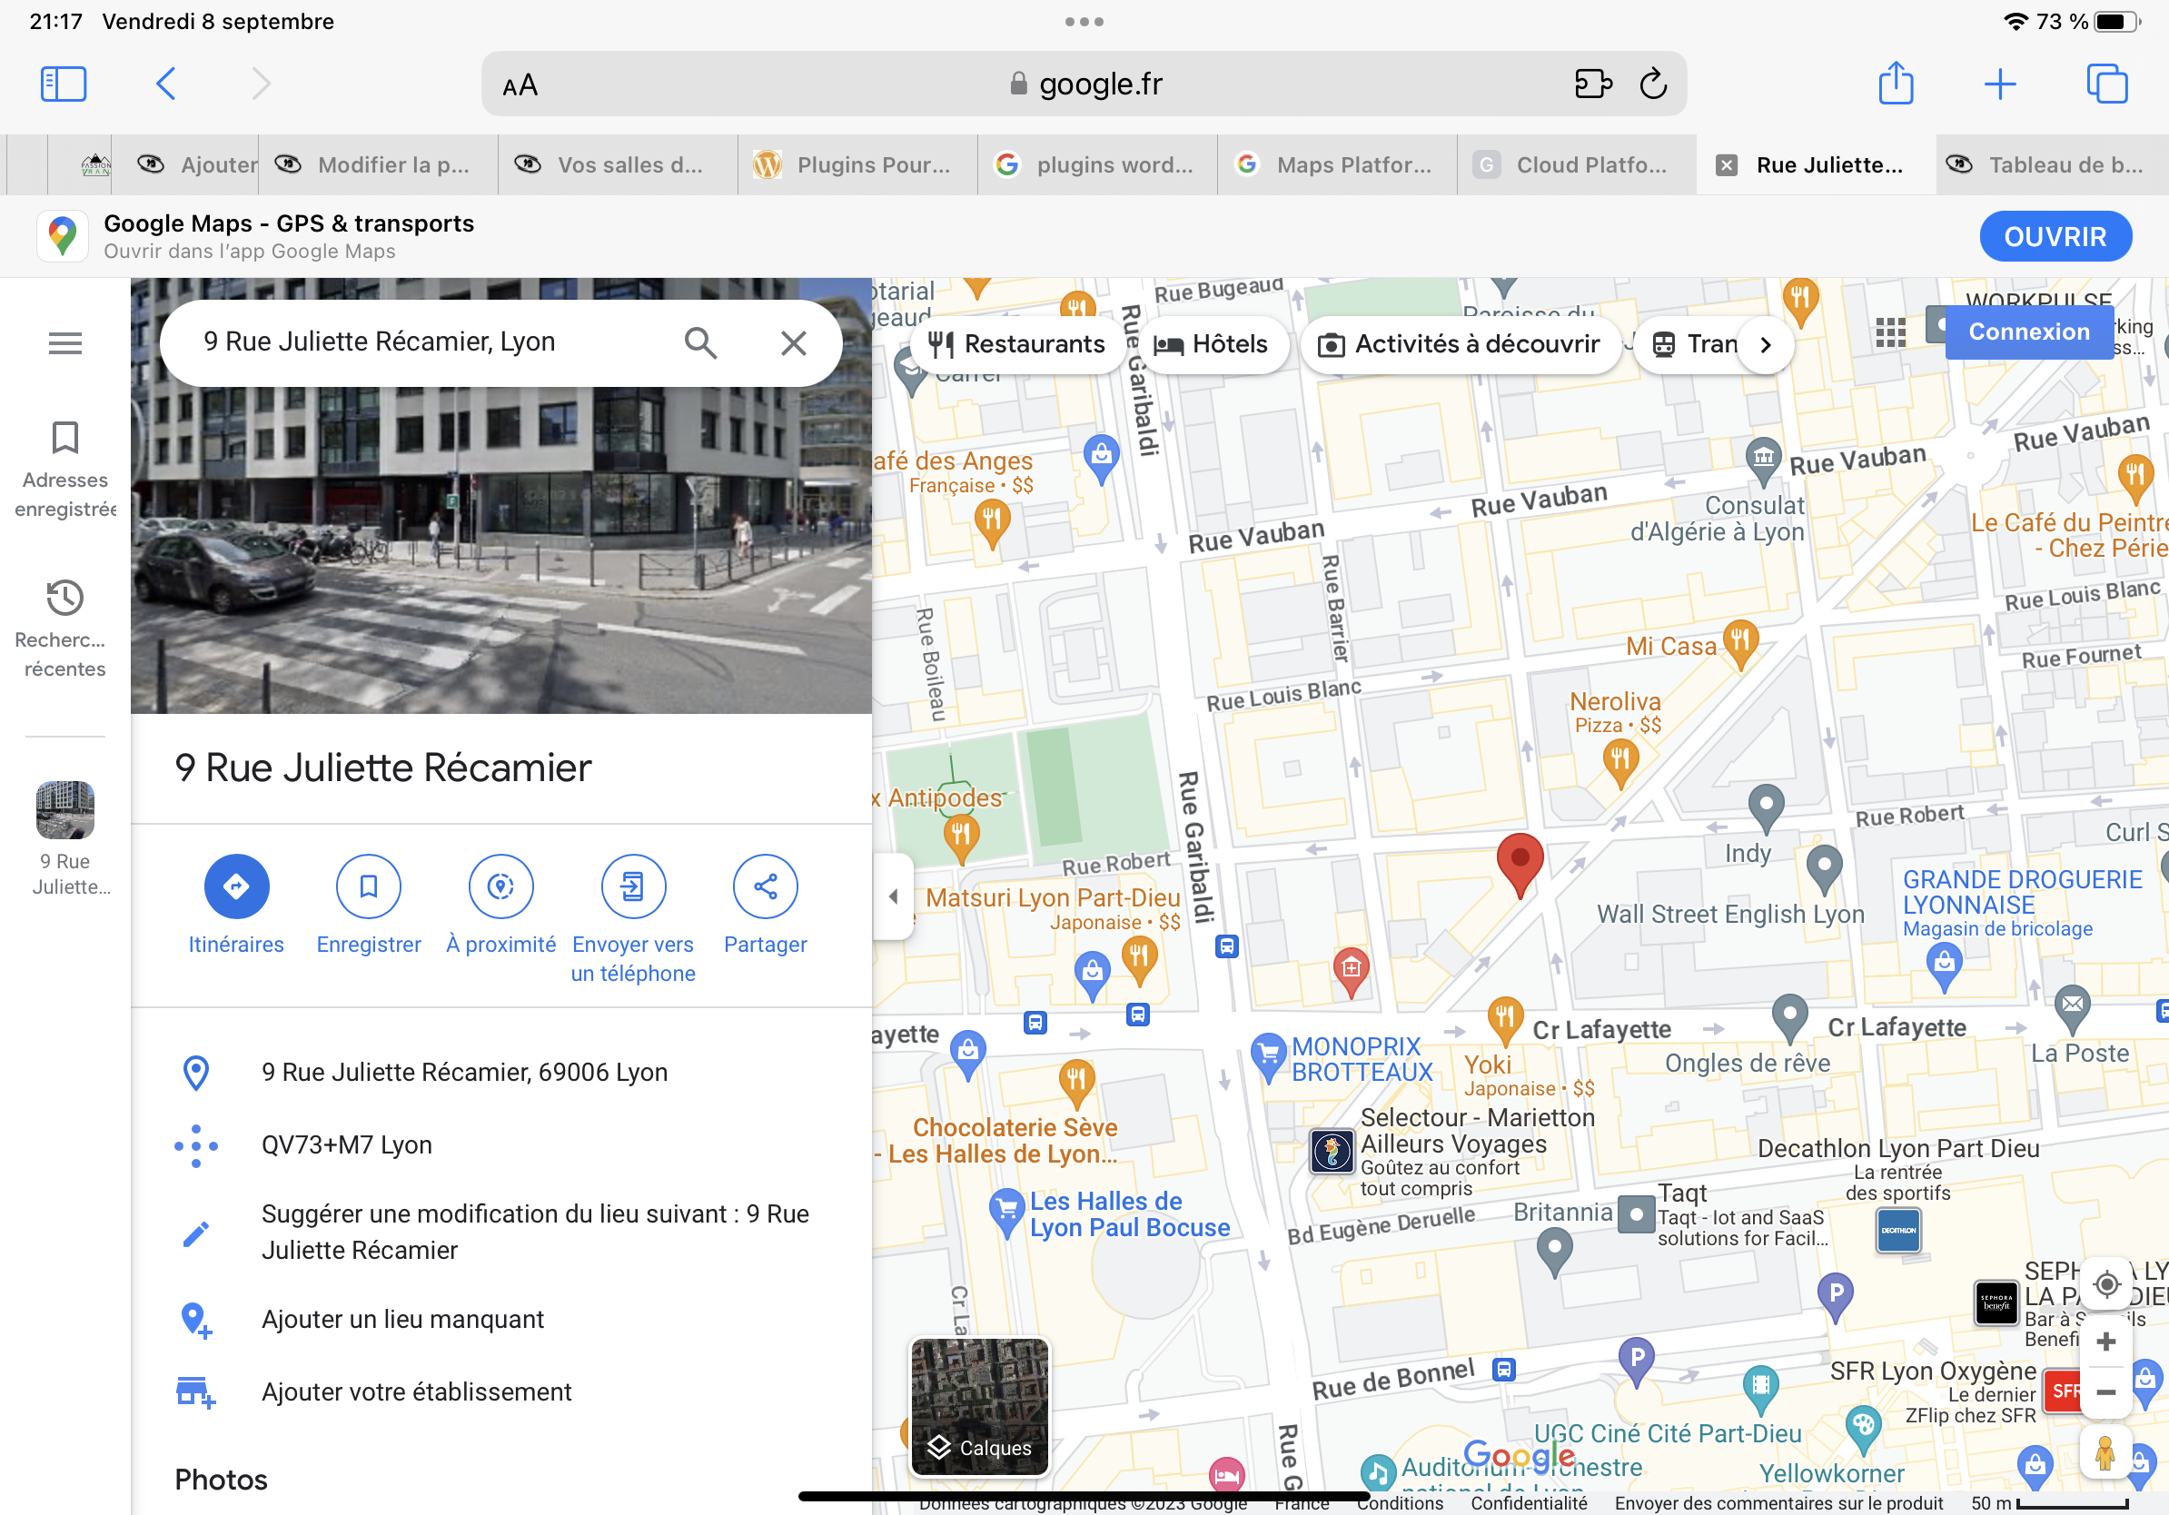Sign in with Connexion button
2169x1515 pixels.
click(x=2028, y=332)
